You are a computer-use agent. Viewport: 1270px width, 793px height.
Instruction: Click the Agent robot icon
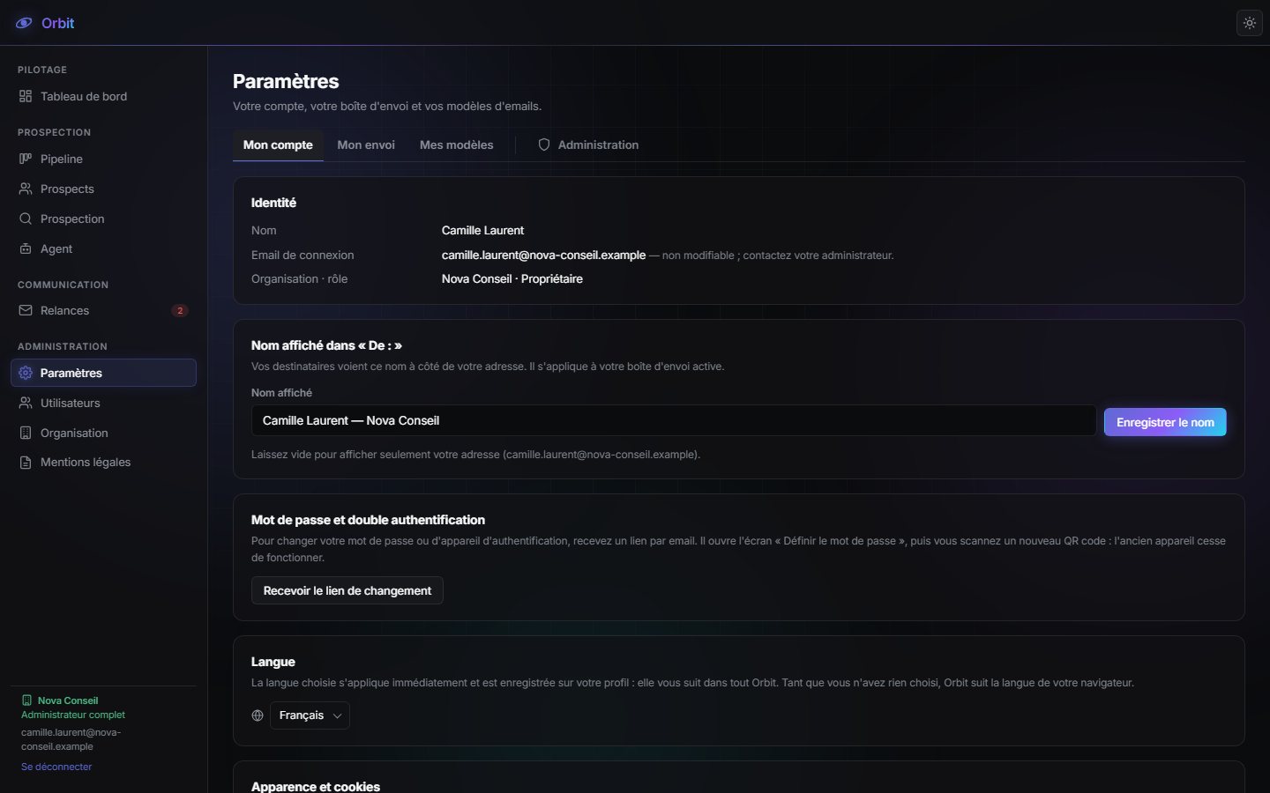click(26, 248)
